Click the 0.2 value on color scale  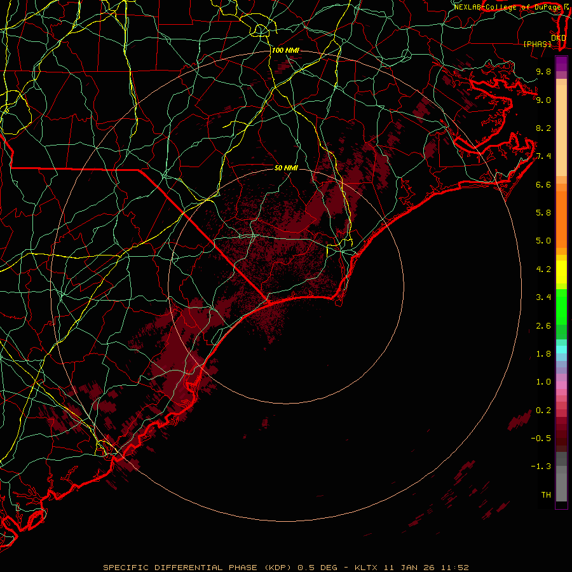[x=543, y=411]
